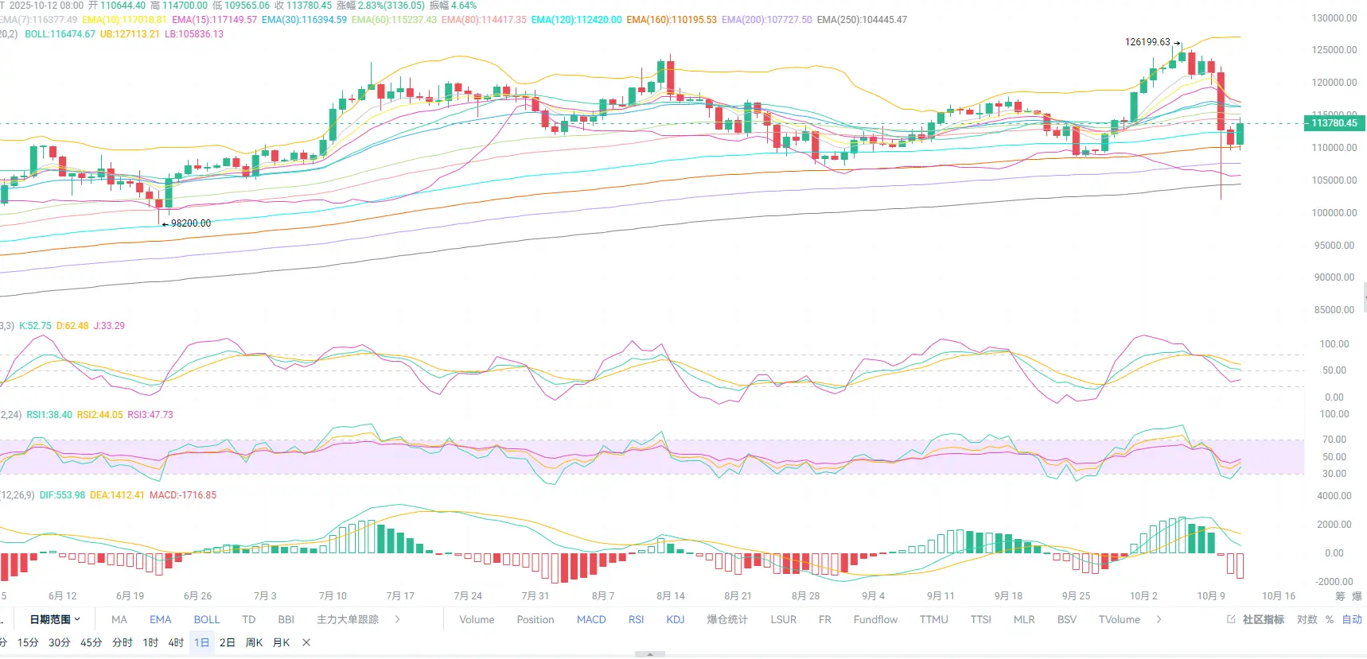Click the 10月 9 date axis label
This screenshot has width=1367, height=659.
tap(1211, 596)
